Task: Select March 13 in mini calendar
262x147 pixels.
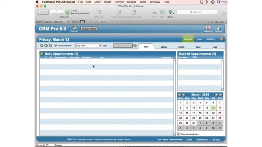Action: pyautogui.click(x=213, y=108)
